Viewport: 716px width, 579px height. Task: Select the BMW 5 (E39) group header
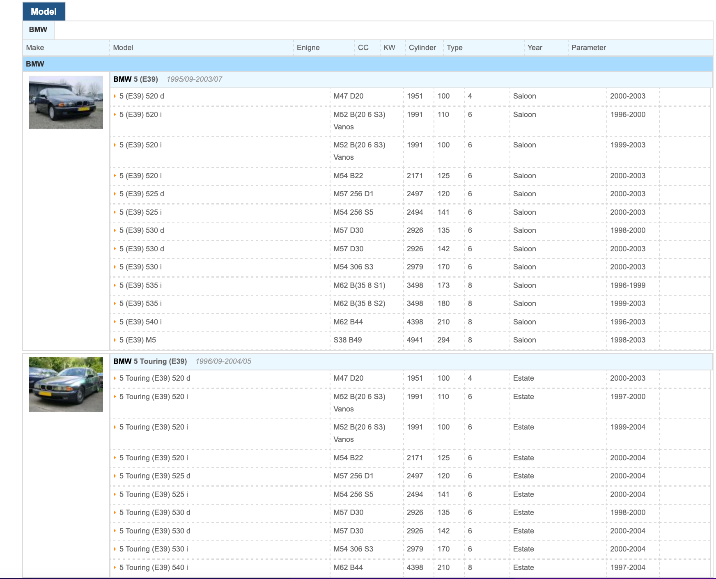136,79
